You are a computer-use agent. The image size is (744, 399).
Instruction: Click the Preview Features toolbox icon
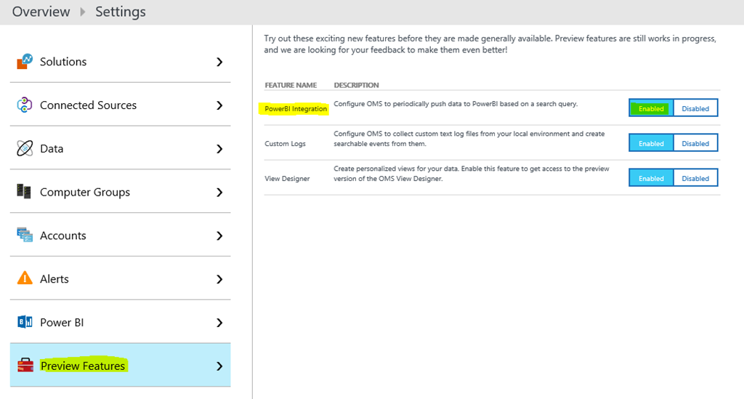point(25,366)
